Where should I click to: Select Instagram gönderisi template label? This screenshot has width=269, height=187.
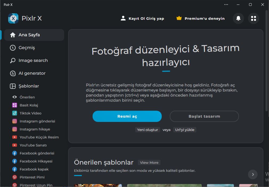37,121
